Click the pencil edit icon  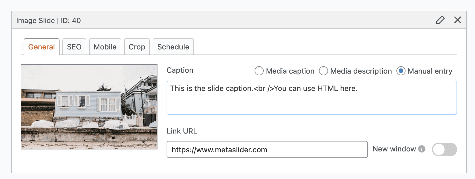(441, 20)
